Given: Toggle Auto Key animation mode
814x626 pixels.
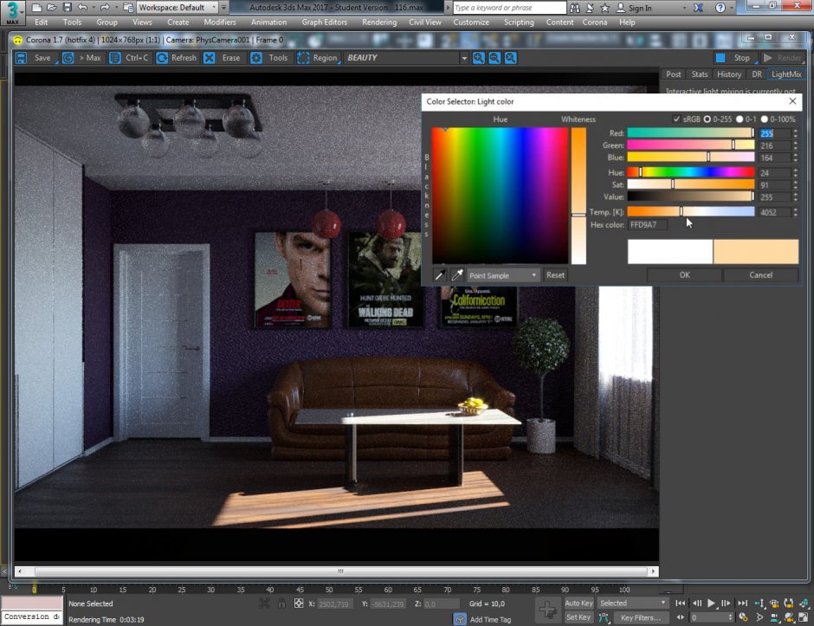Looking at the screenshot, I should pos(578,603).
